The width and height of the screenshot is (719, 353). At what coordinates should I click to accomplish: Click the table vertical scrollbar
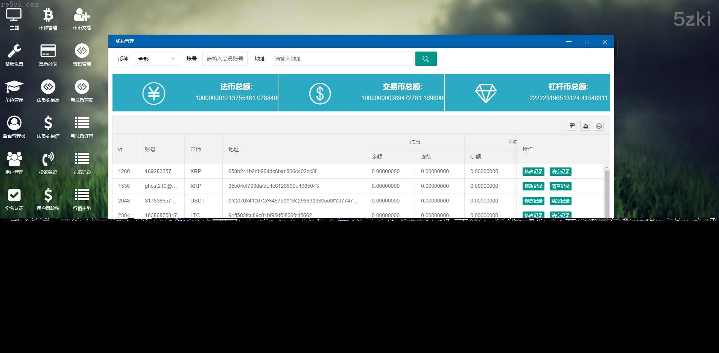(x=607, y=192)
